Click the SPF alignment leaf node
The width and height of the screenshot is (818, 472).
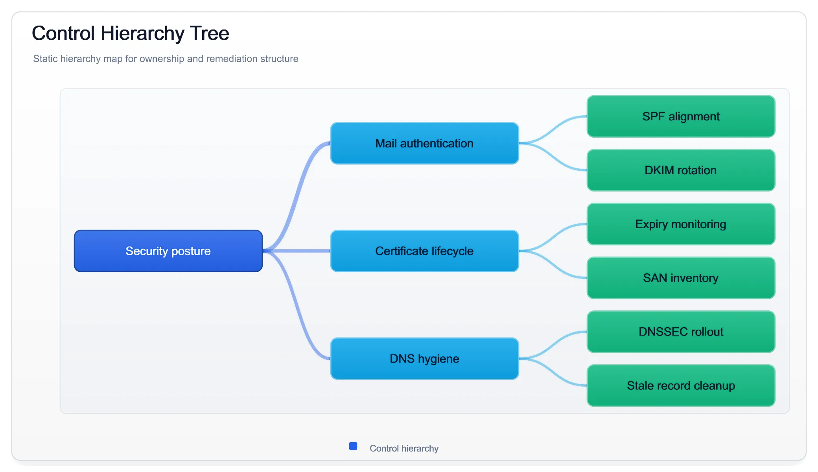(x=681, y=116)
